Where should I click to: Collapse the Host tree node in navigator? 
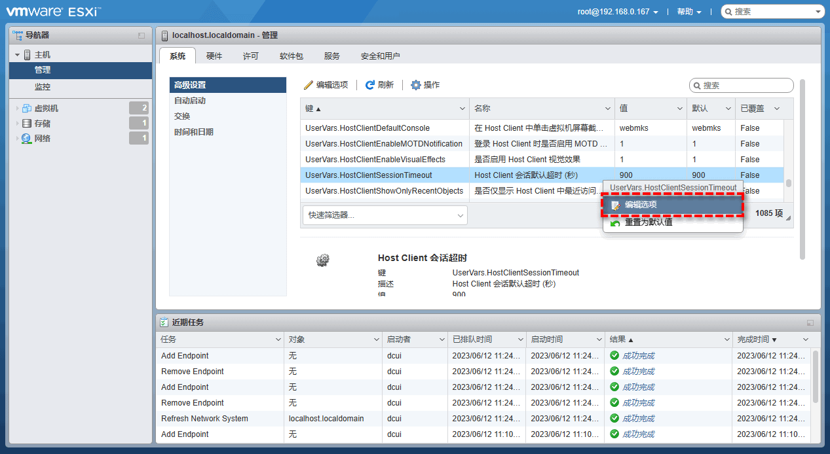point(18,55)
